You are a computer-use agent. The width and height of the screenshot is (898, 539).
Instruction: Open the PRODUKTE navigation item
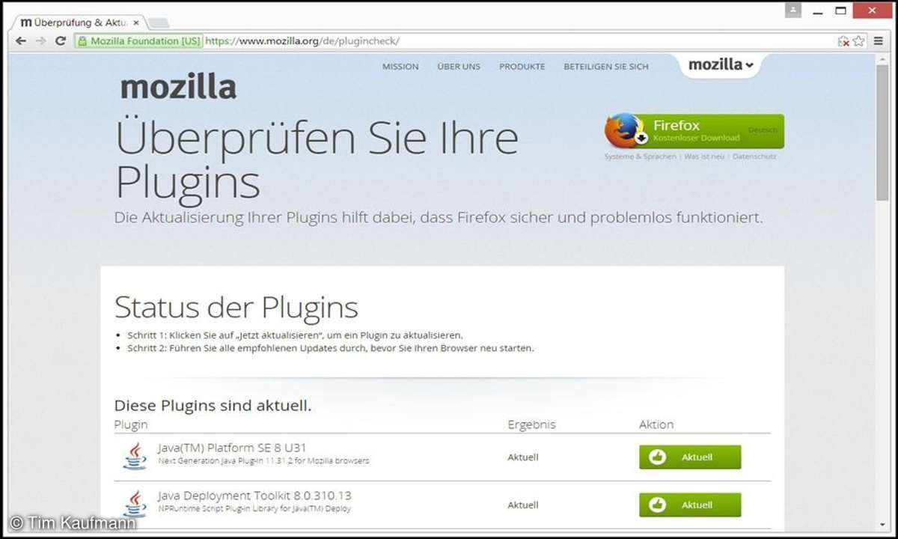[x=522, y=67]
